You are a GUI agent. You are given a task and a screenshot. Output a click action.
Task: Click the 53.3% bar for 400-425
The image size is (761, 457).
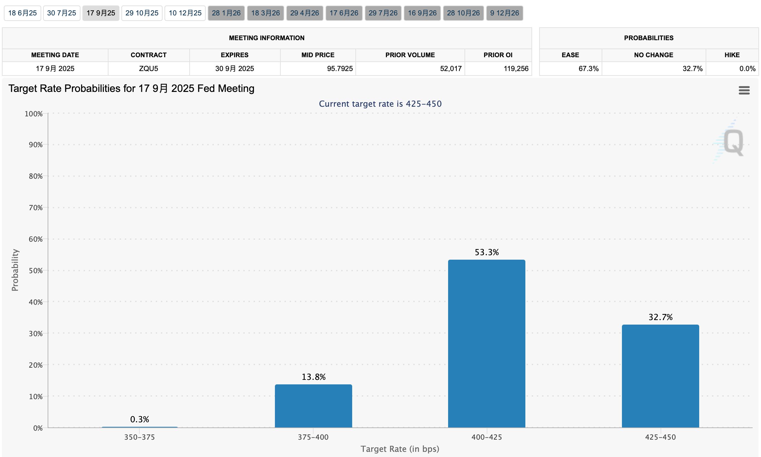[x=486, y=344]
